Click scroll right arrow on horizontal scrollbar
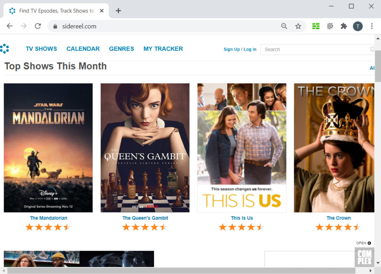 coord(371,270)
